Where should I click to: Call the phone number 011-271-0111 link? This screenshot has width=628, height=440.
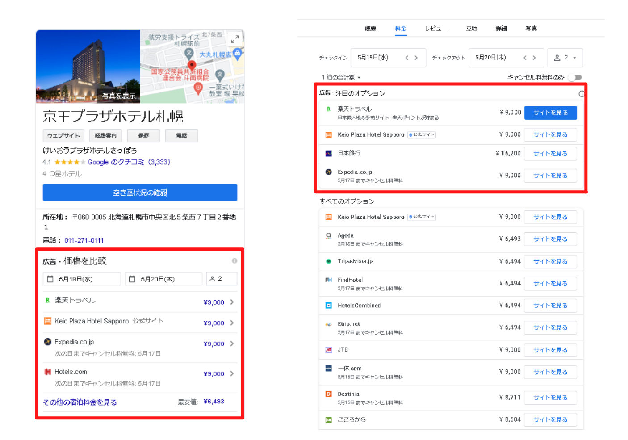tap(84, 240)
